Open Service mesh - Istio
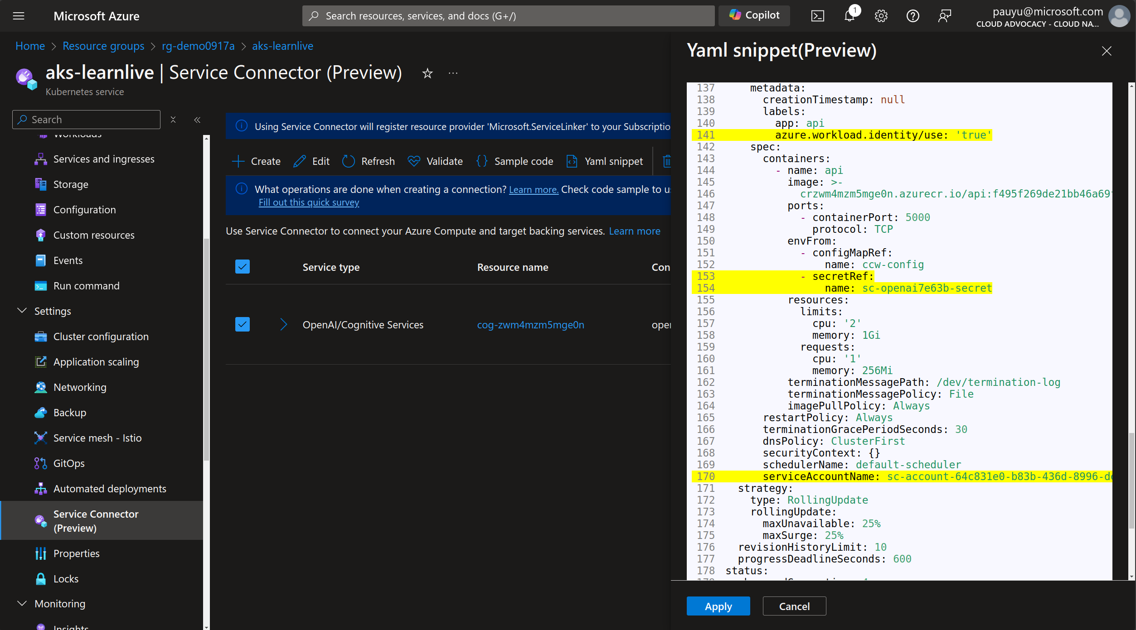The width and height of the screenshot is (1136, 630). click(97, 438)
